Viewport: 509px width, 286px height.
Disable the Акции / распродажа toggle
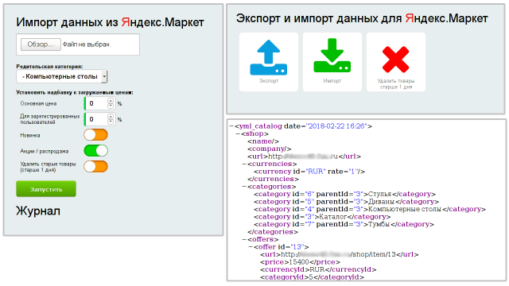point(95,151)
